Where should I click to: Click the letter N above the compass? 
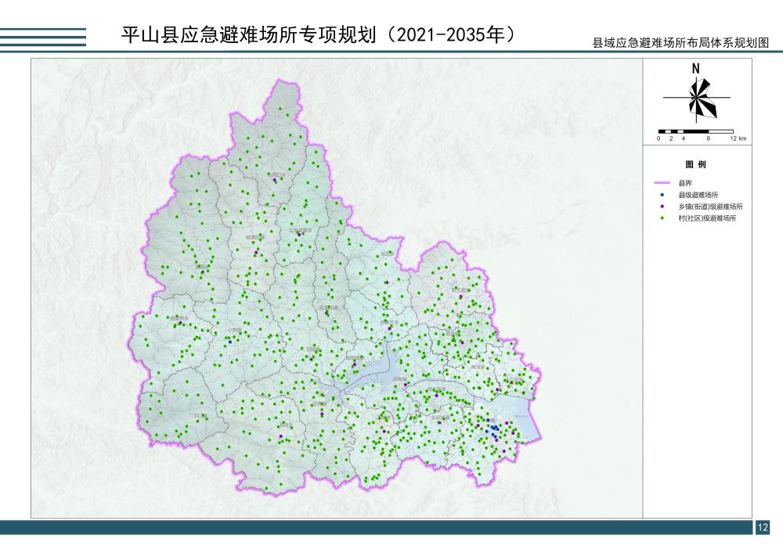click(695, 70)
